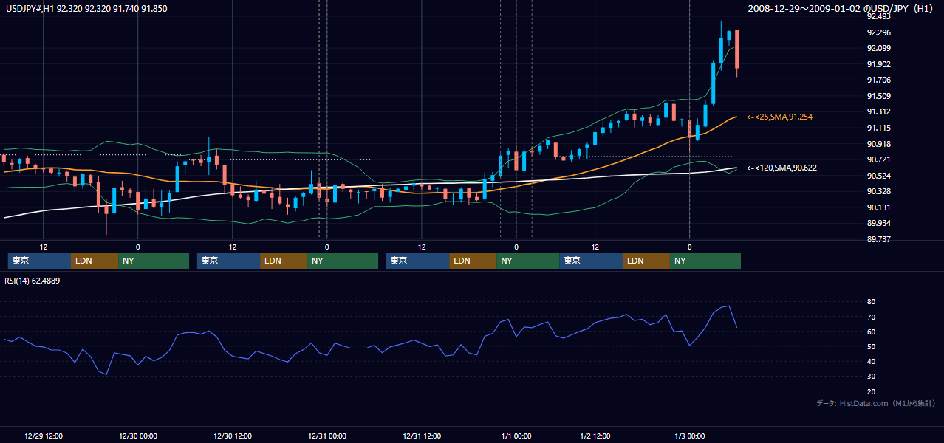Click the 12/30 12:00 time label

(x=233, y=436)
